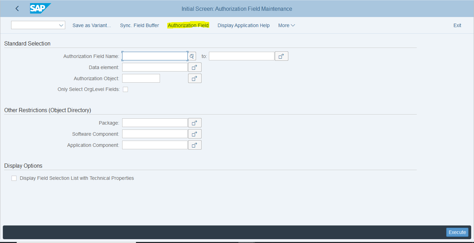The height and width of the screenshot is (243, 474).
Task: Click Save as Variant
Action: (91, 25)
